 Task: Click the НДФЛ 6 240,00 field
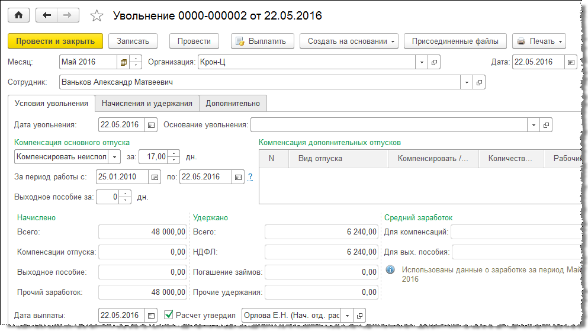click(322, 252)
